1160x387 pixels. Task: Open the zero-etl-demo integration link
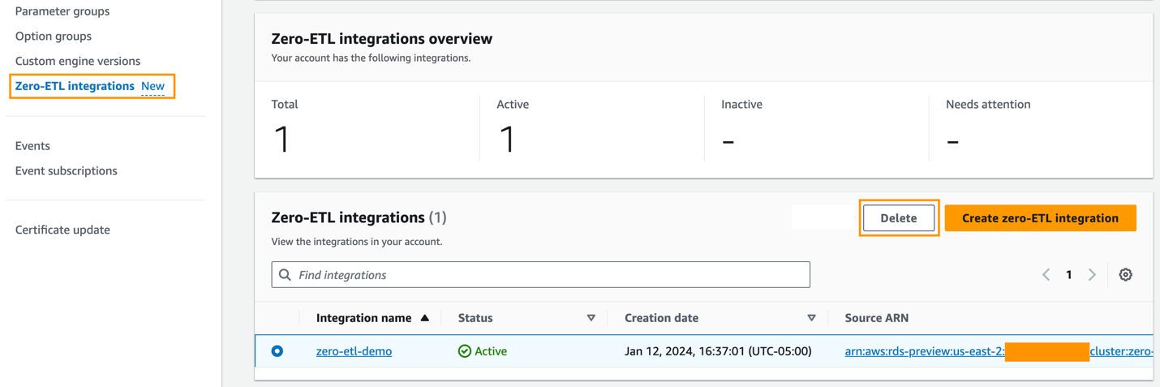354,351
